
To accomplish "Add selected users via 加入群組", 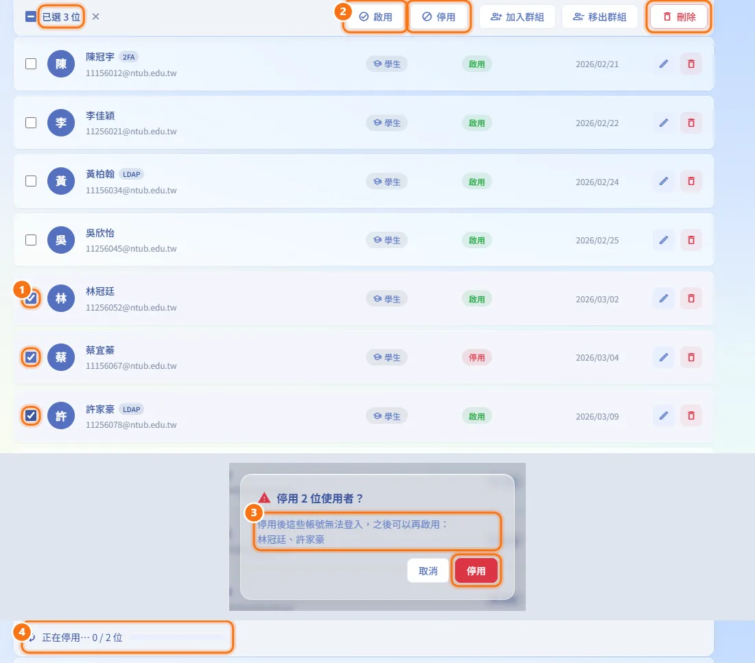I will point(517,17).
